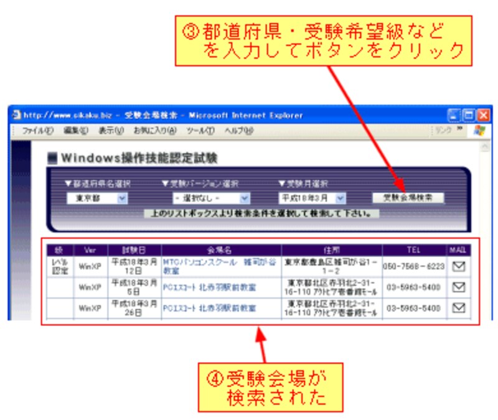Image resolution: width=498 pixels, height=420 pixels.
Task: Click the 受験会場検索 search button
Action: 408,198
